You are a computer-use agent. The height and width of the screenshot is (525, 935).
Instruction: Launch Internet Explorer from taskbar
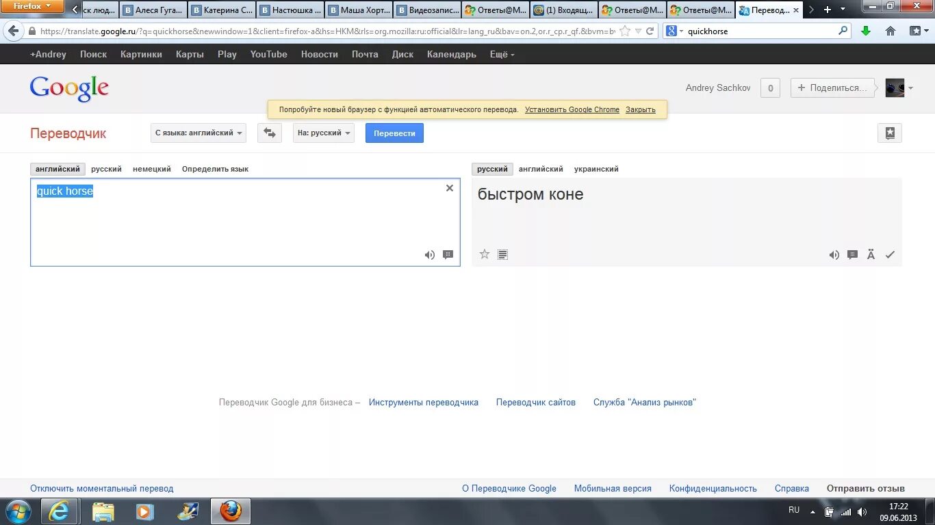click(x=59, y=511)
